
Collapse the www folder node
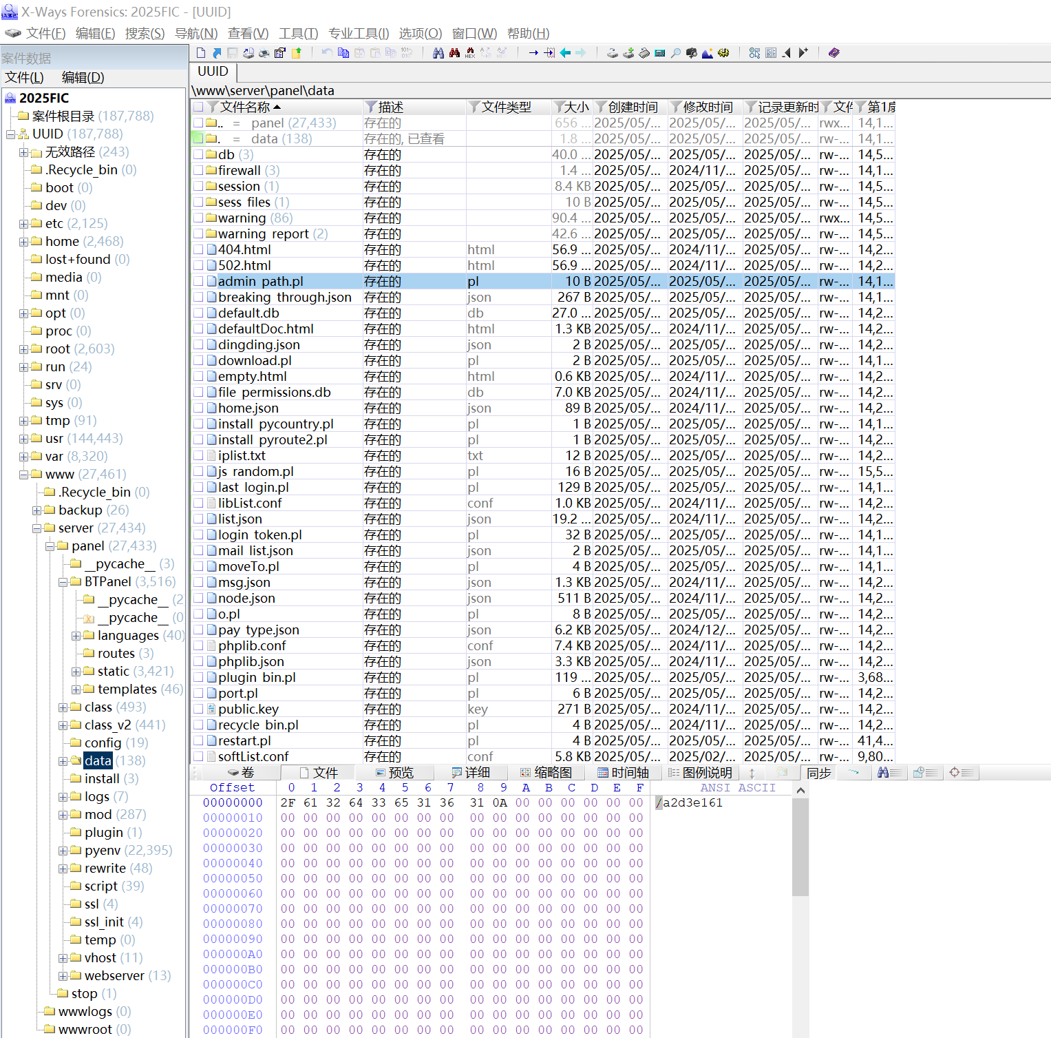pos(23,475)
